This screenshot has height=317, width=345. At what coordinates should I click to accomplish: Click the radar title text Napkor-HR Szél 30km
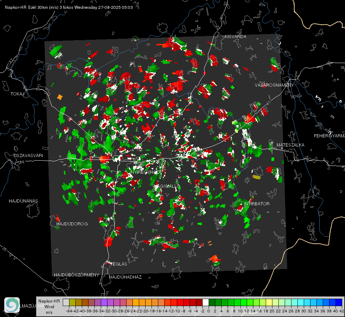tap(27, 7)
